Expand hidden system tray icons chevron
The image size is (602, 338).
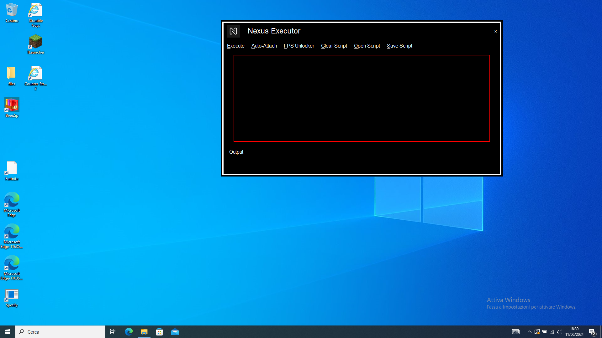529,332
